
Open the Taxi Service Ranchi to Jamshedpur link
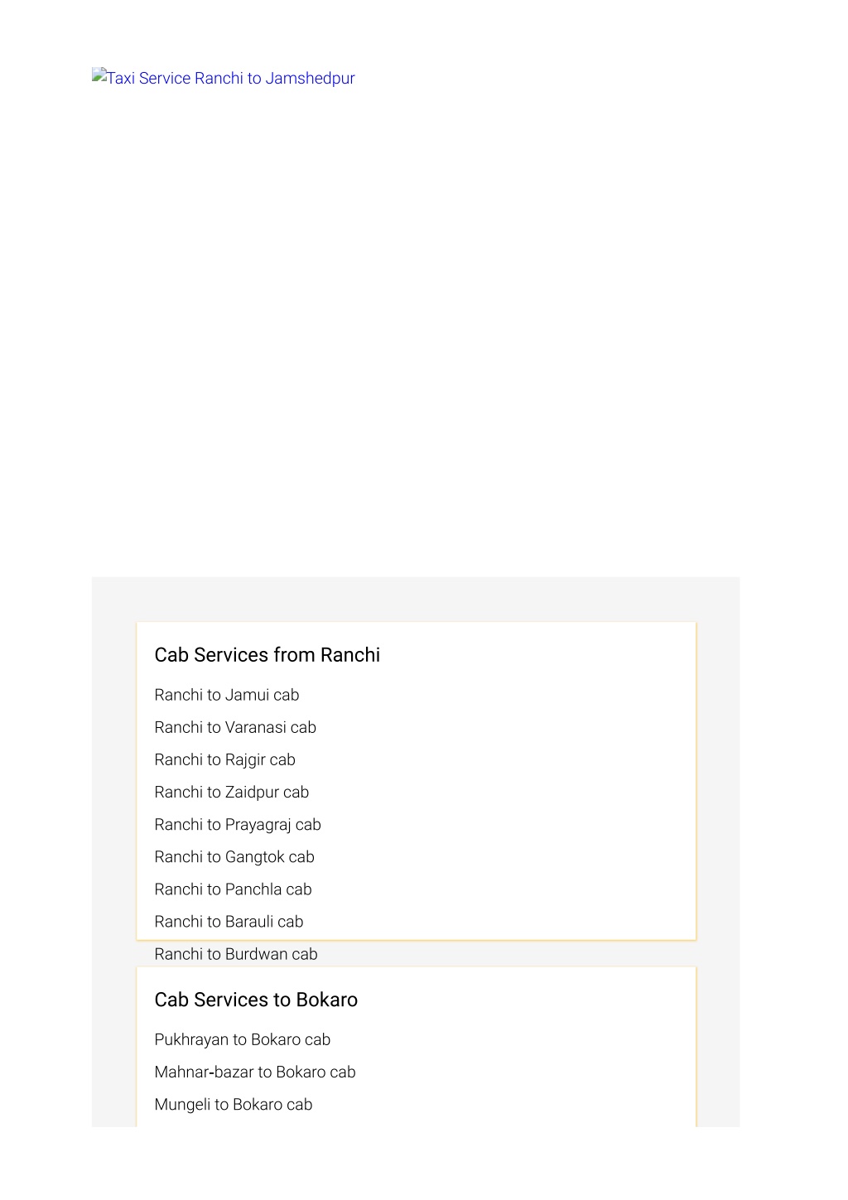pyautogui.click(x=224, y=78)
